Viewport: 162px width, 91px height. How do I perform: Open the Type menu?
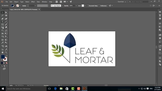point(22,2)
